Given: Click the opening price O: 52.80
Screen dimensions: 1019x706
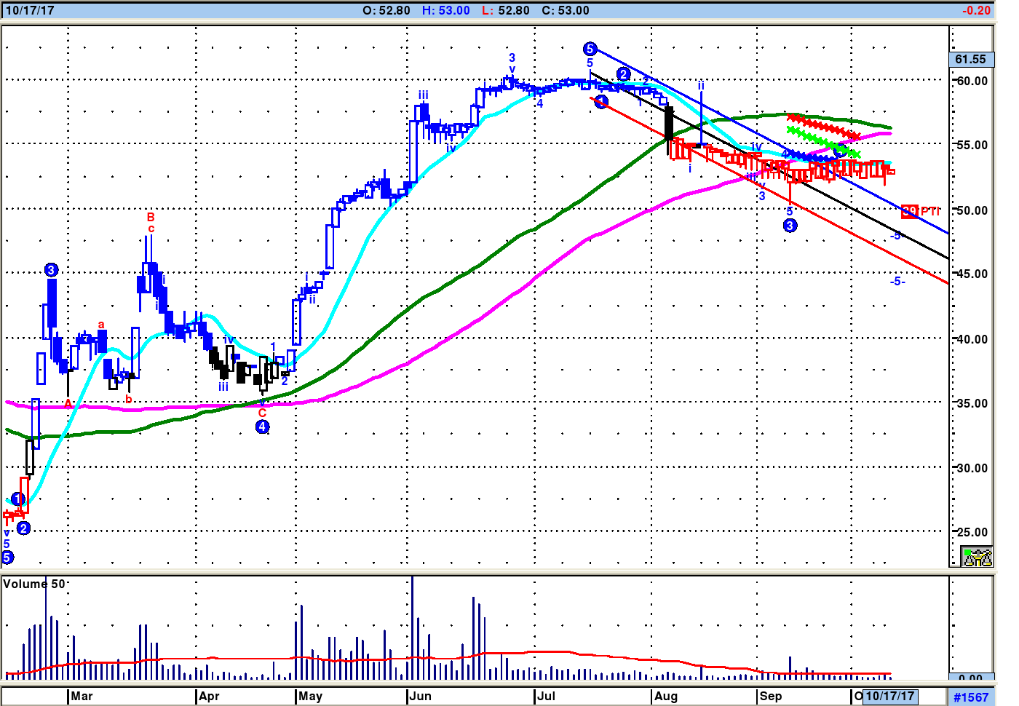Looking at the screenshot, I should (386, 10).
